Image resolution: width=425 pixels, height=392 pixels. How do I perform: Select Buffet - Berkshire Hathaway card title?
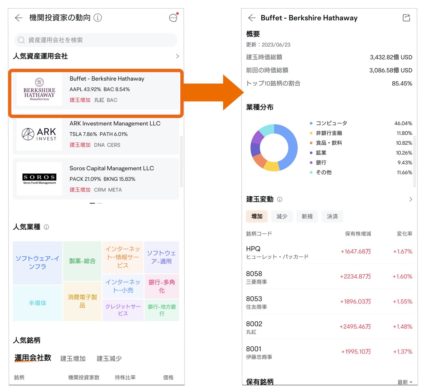click(107, 79)
